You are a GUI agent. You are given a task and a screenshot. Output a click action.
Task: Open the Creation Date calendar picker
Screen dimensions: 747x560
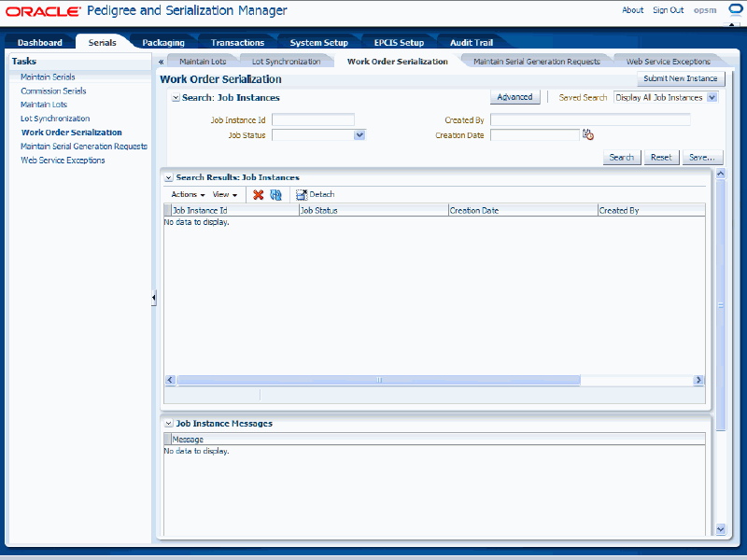point(588,134)
